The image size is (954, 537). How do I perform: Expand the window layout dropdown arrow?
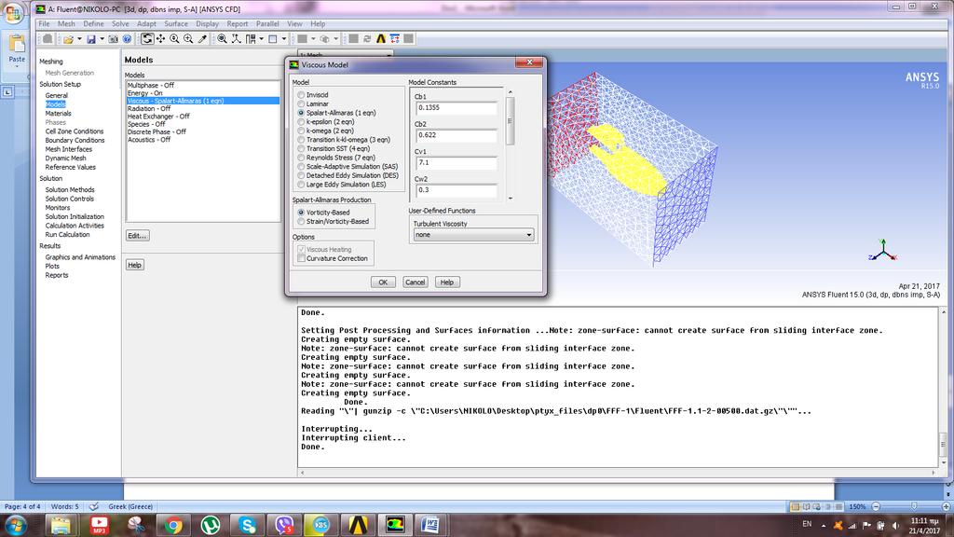click(262, 39)
